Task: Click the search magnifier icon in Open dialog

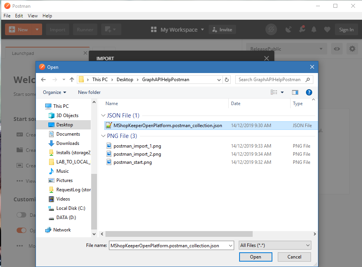Action: 308,80
